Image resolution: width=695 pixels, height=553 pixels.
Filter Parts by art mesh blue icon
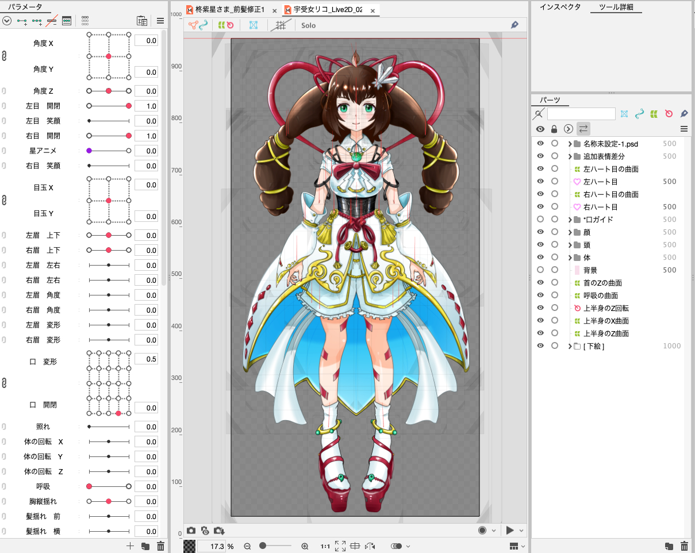tap(624, 114)
